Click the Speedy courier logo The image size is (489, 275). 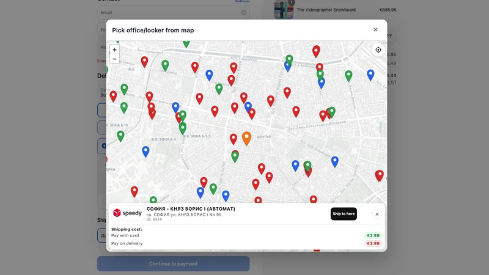[128, 213]
